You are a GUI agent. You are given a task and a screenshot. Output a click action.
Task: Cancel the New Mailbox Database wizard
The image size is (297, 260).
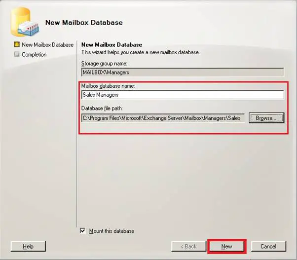pos(268,246)
